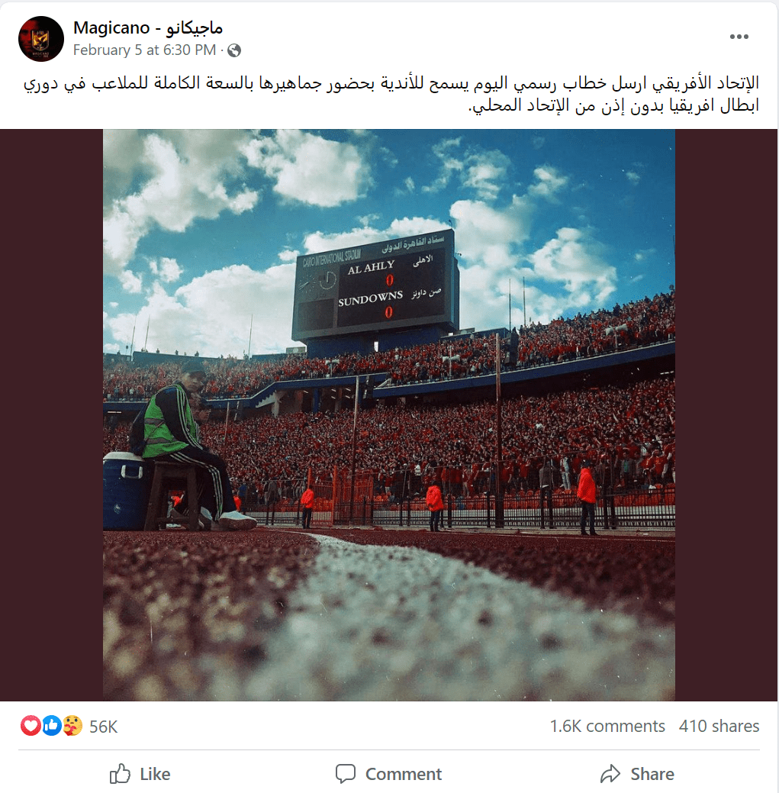Click the curved arrow icon beside Share
Screen dimensions: 779x793
point(610,773)
